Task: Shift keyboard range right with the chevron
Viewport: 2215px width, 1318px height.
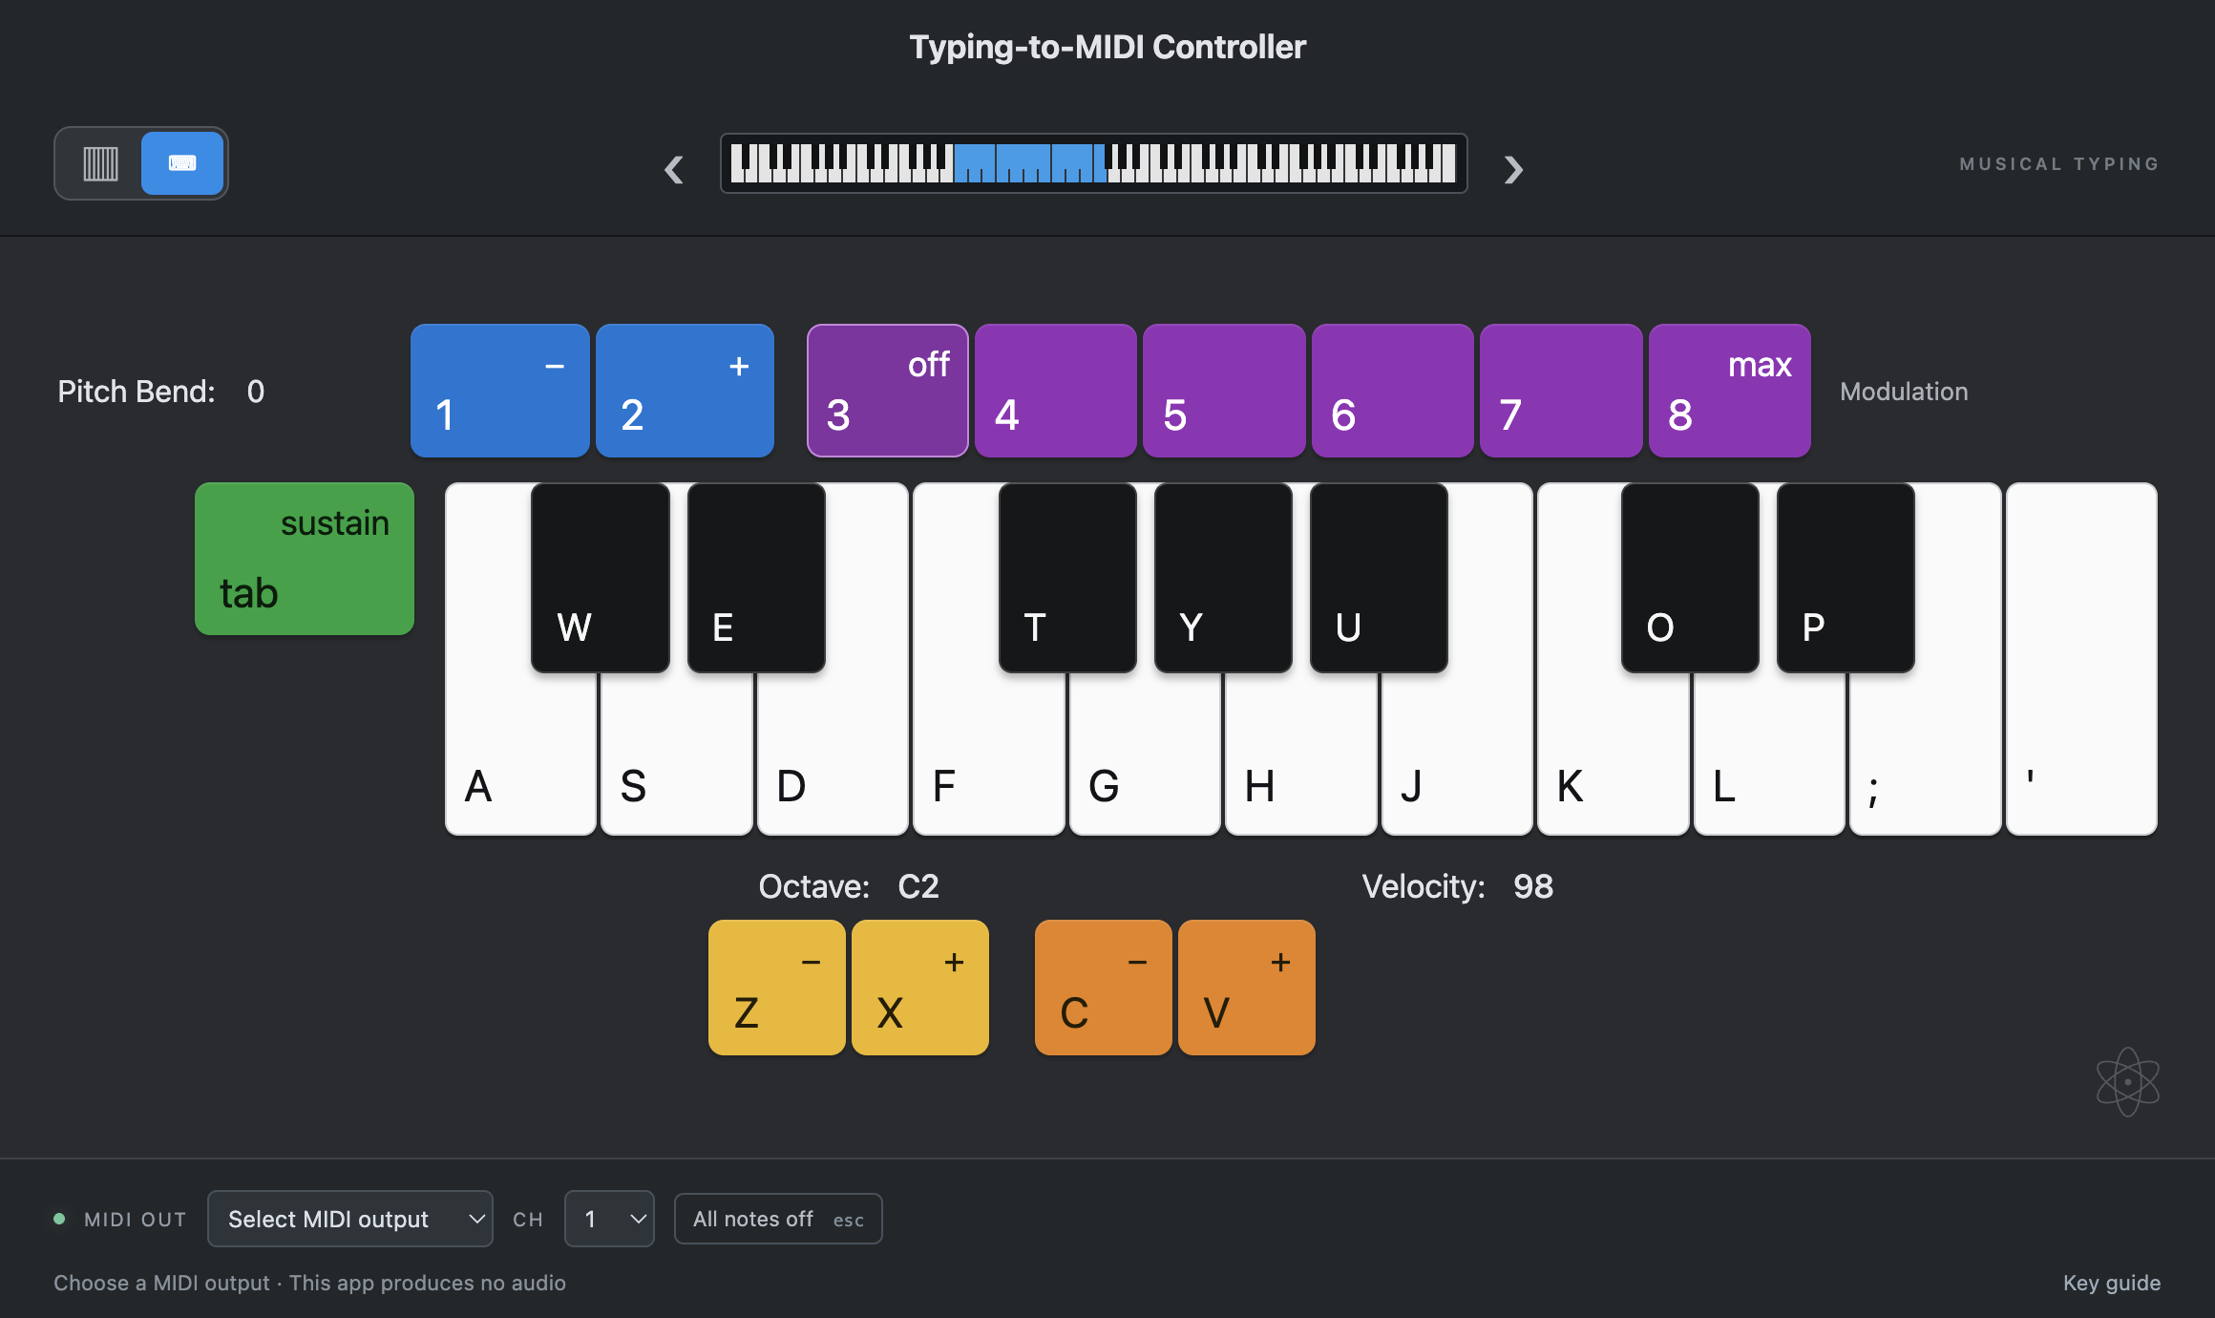Action: (x=1513, y=169)
